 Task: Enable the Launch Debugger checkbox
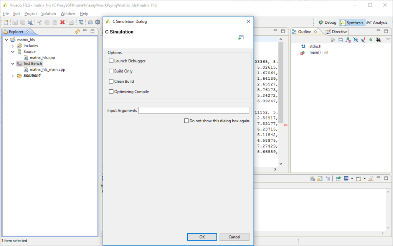coord(111,61)
